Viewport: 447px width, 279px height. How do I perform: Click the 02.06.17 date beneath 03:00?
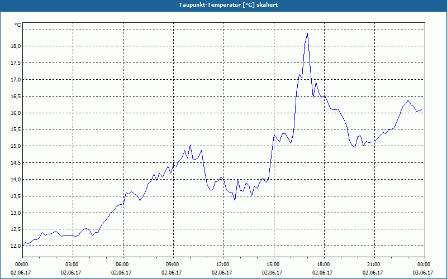coord(71,273)
